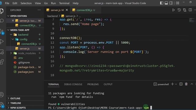The width and height of the screenshot is (196, 110).
Task: Toggle primary side bar layout icon
Action: (161, 3)
